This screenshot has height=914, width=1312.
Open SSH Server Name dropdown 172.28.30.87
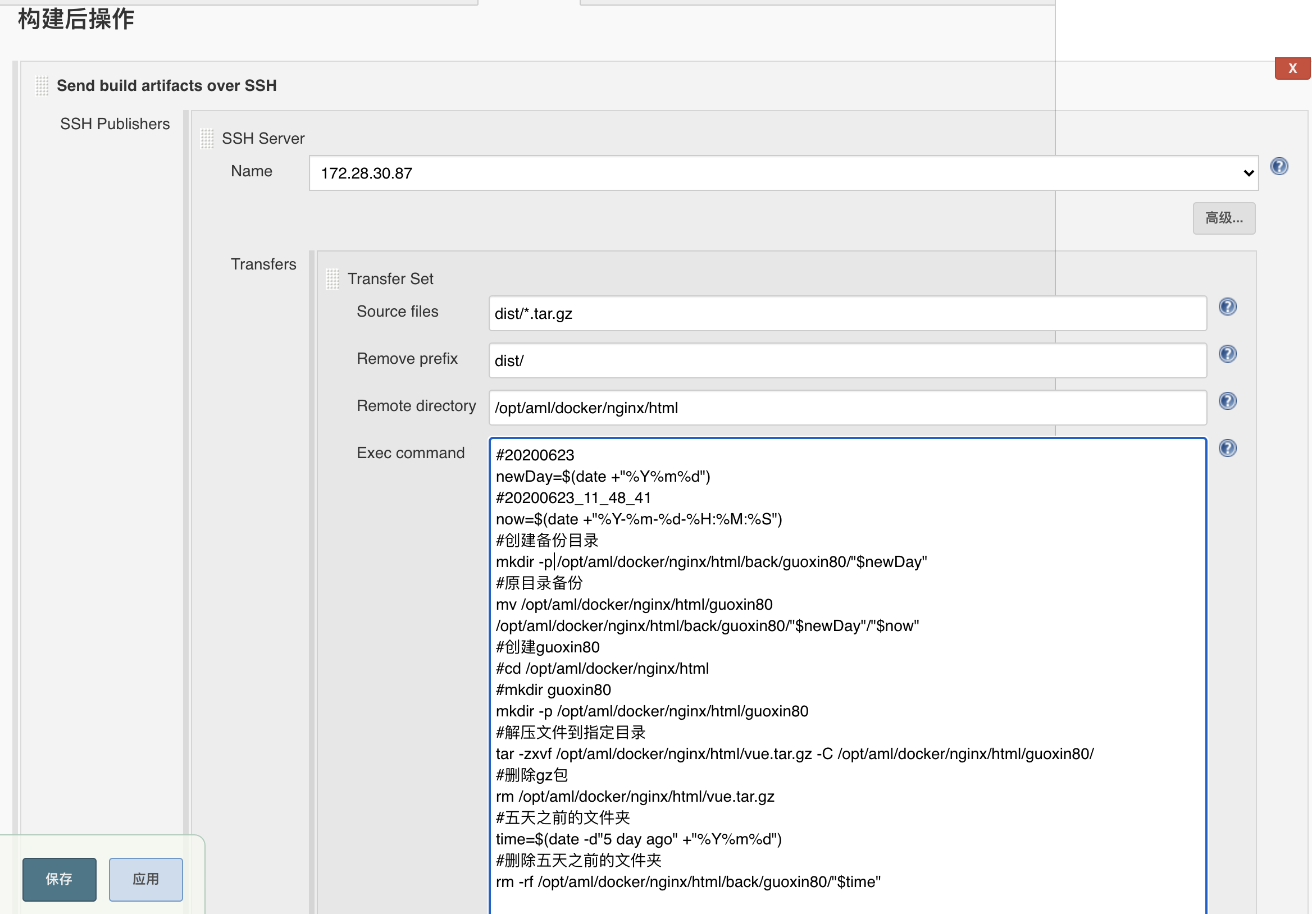[x=783, y=173]
